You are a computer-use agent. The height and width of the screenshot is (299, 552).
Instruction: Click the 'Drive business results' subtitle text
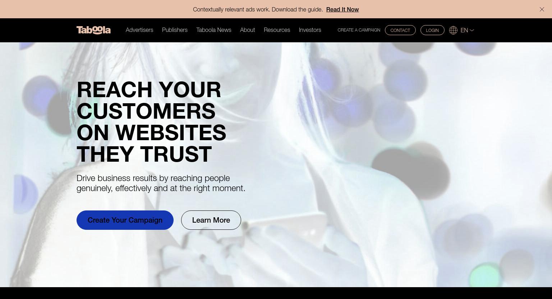click(x=161, y=183)
